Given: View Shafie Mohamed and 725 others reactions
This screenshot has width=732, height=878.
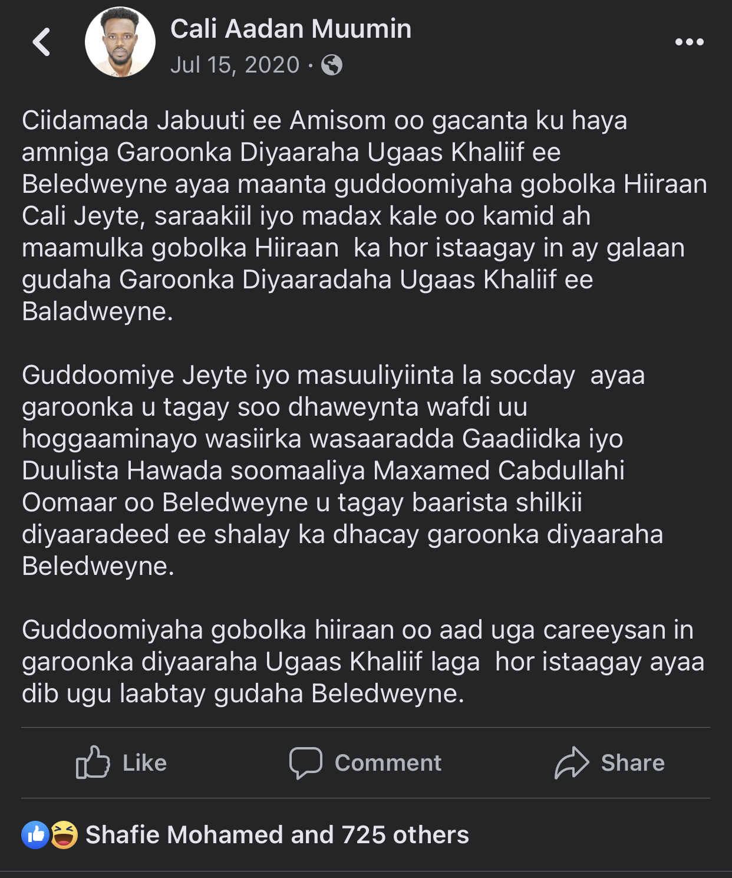Looking at the screenshot, I should 277,835.
